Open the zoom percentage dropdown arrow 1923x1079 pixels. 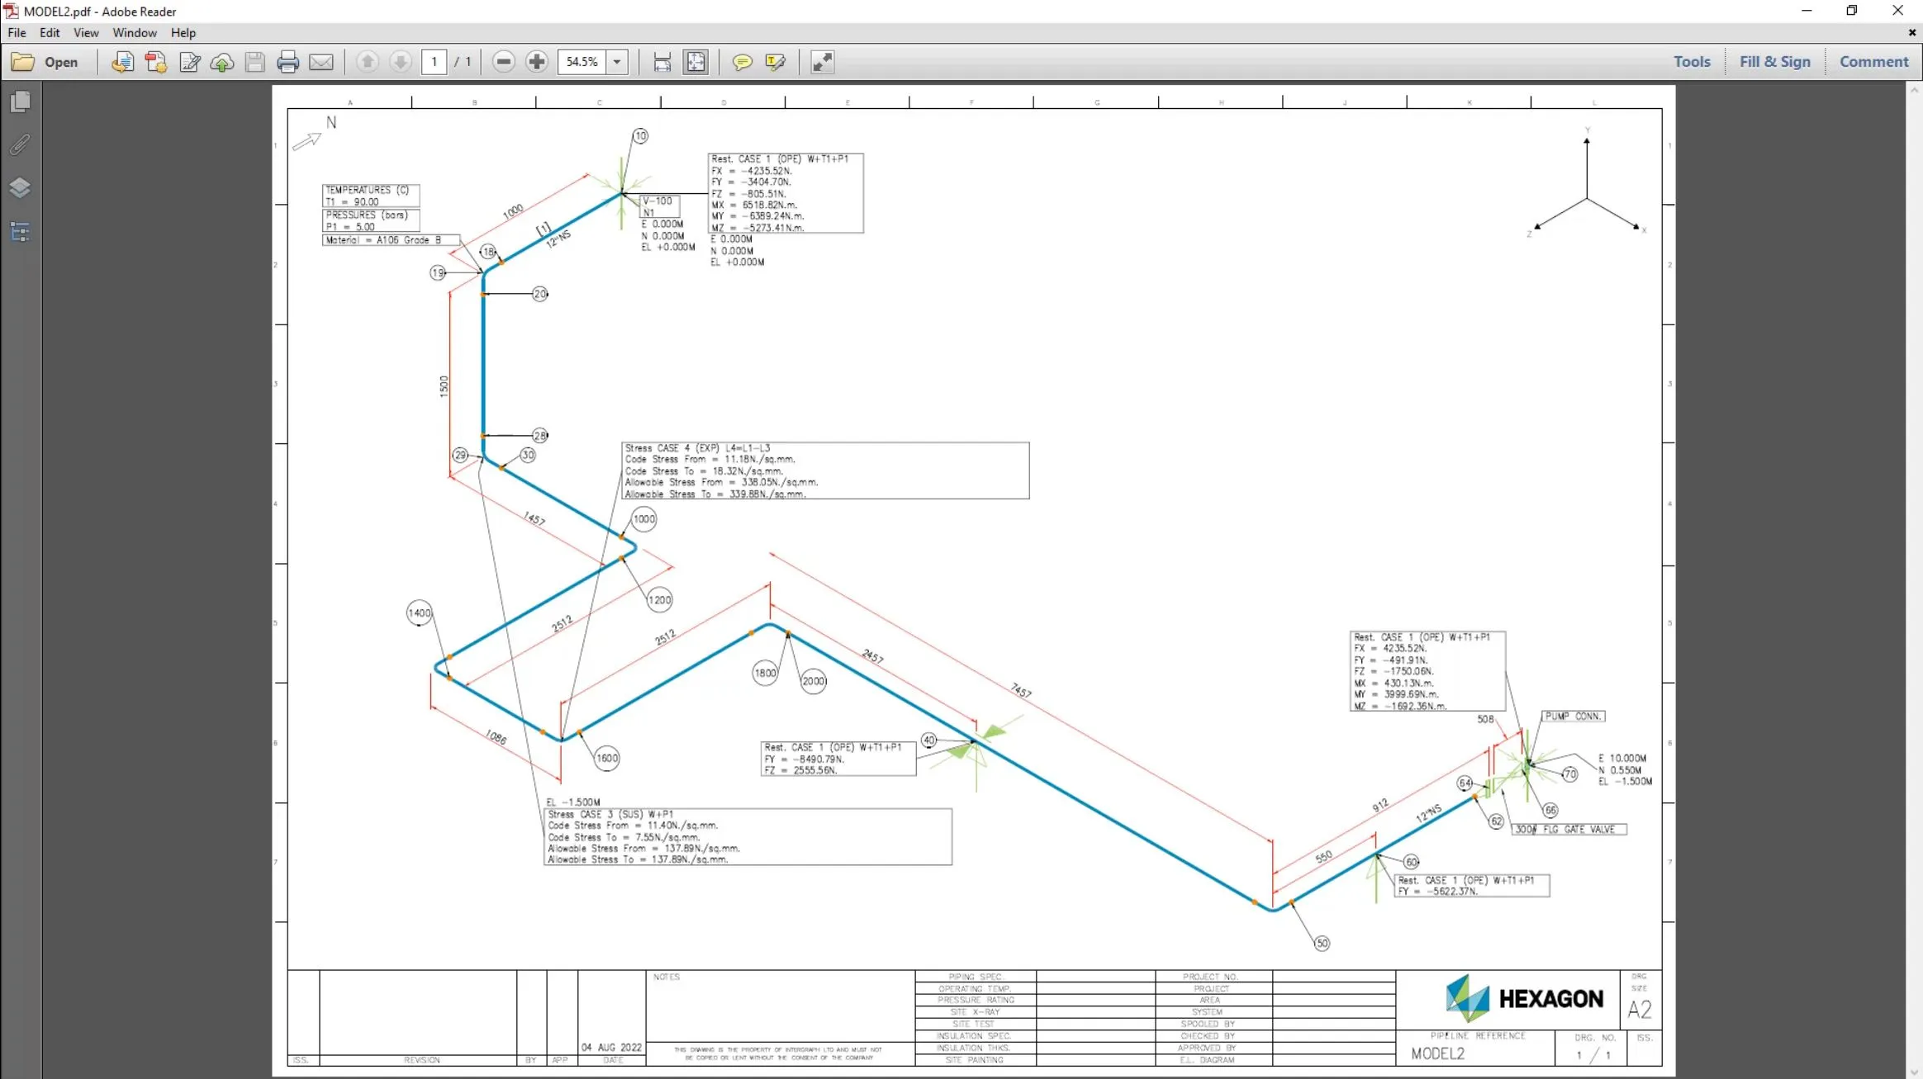(x=617, y=62)
